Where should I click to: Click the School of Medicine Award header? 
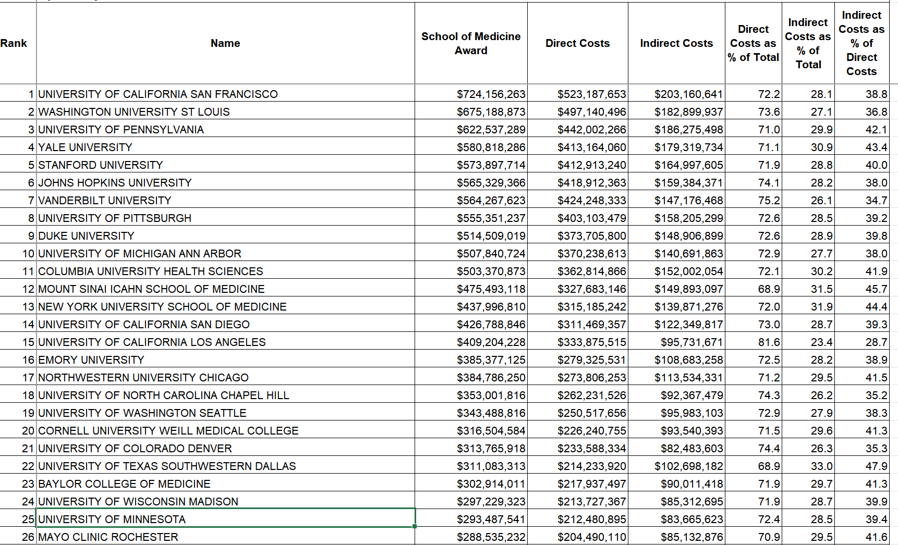click(470, 43)
